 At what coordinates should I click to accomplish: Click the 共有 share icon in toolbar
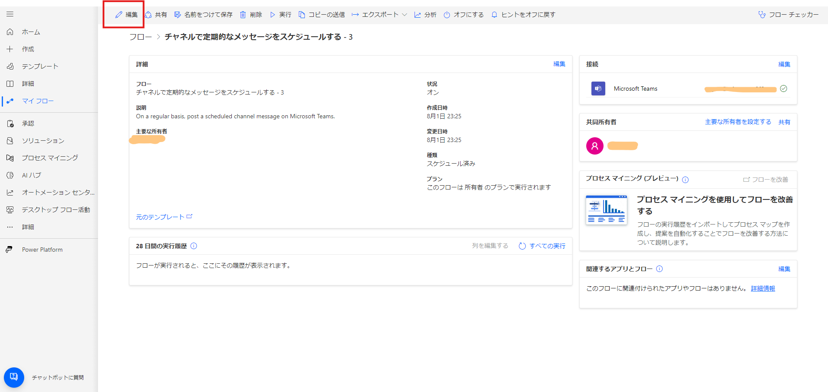148,15
